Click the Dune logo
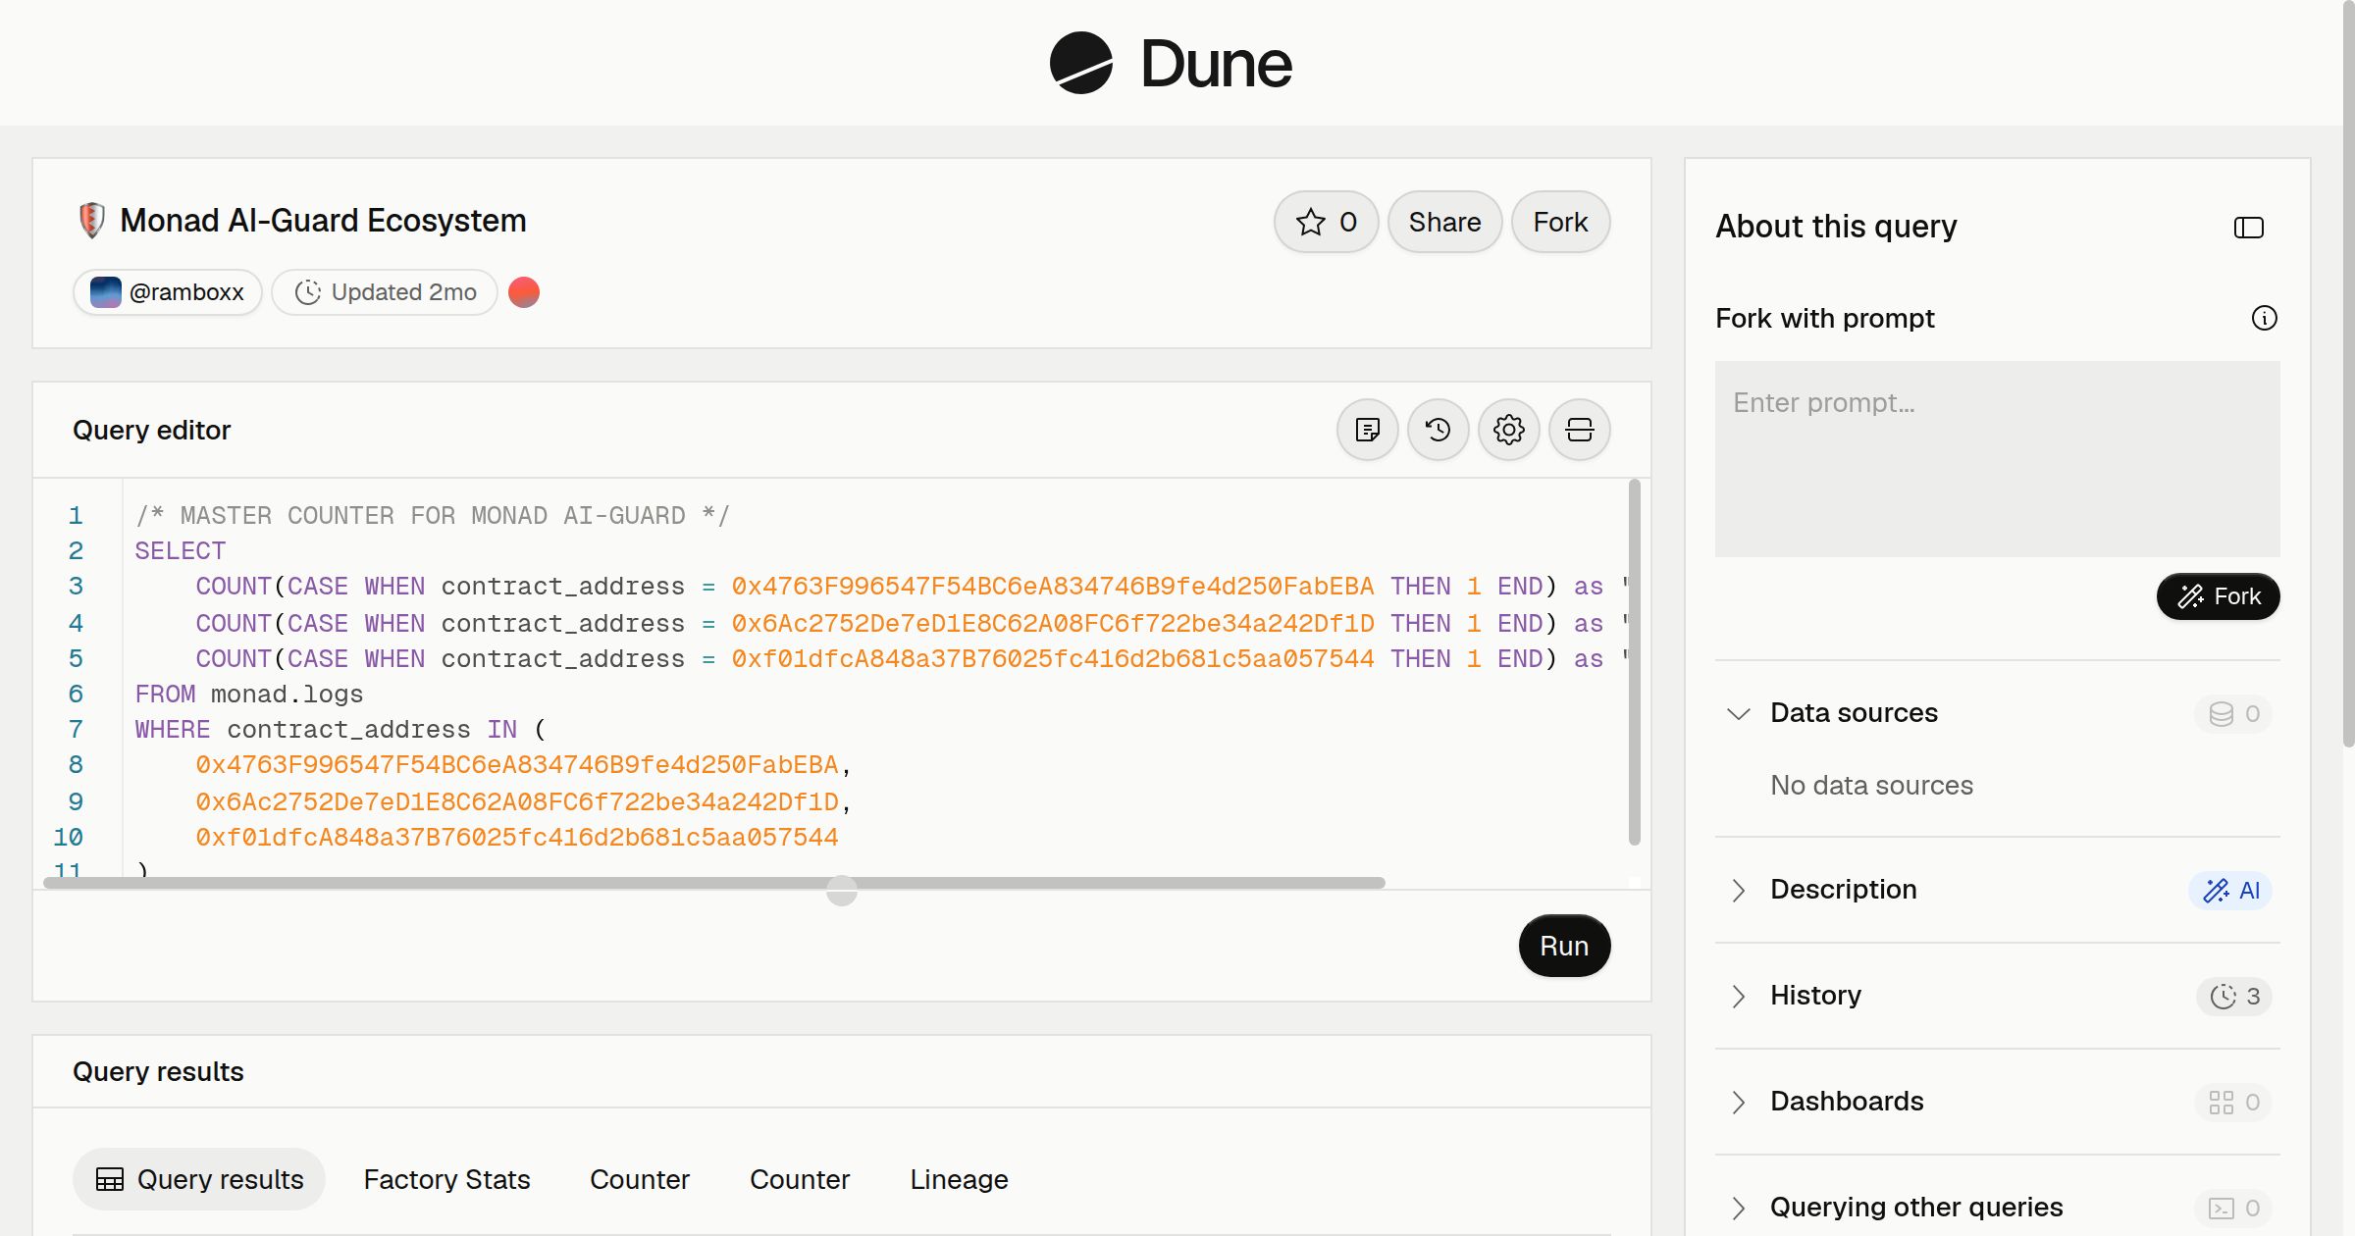The height and width of the screenshot is (1236, 2355). pyautogui.click(x=1171, y=64)
